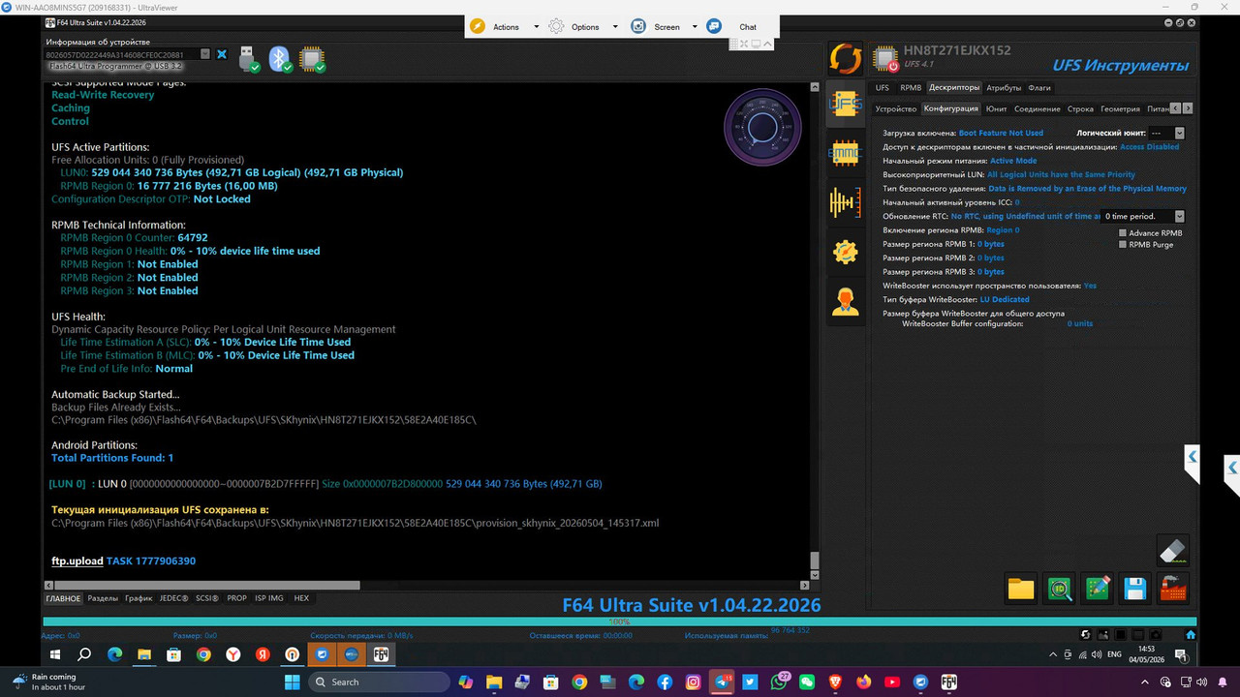Expand the UltraViewer Options menu arrow
1240x697 pixels.
pyautogui.click(x=615, y=27)
